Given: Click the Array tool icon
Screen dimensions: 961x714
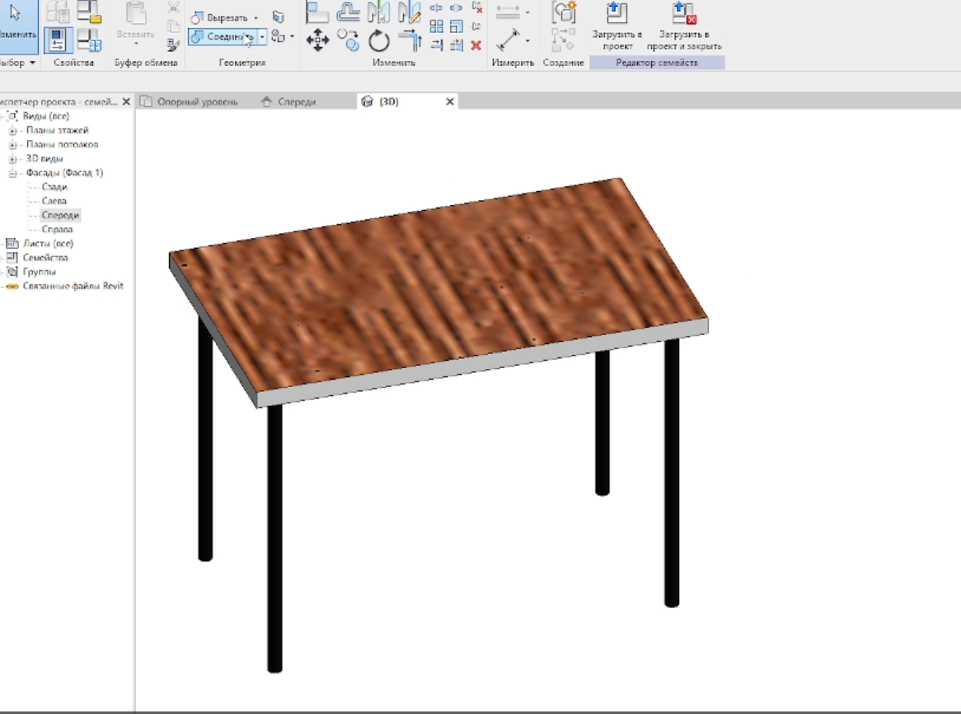Looking at the screenshot, I should [436, 26].
